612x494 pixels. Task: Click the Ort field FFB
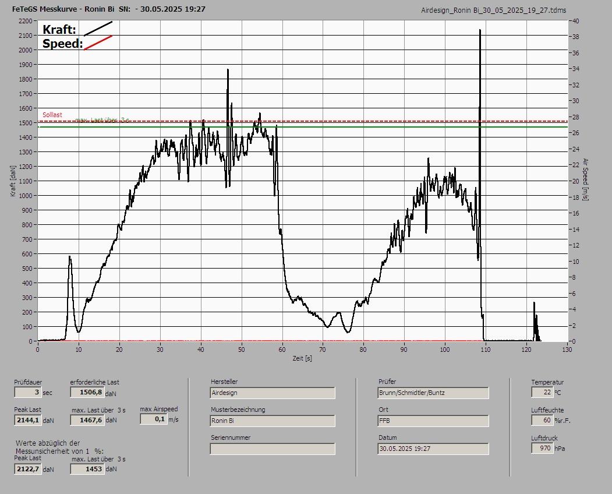click(433, 421)
